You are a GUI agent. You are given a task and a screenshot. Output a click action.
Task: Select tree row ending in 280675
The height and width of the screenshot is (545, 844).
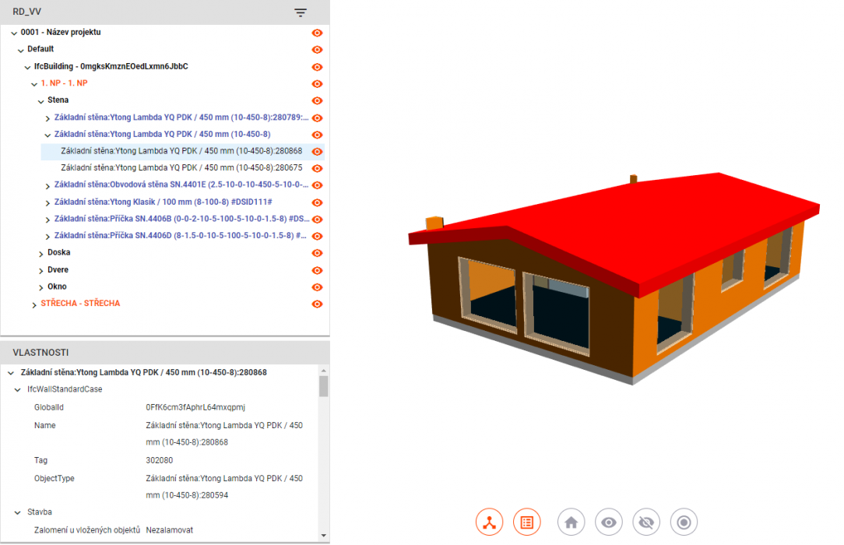[182, 168]
